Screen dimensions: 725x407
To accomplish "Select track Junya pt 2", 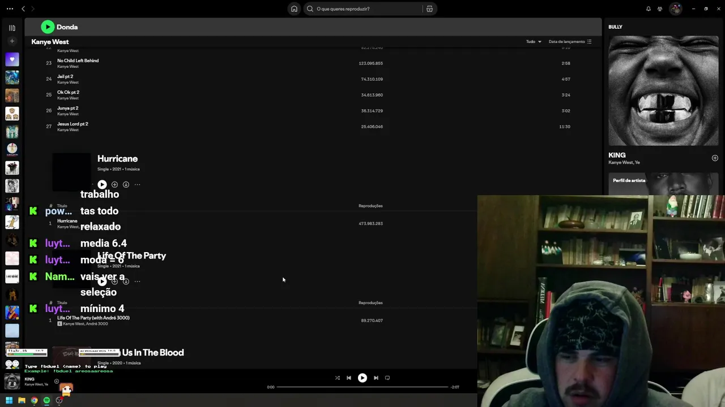I will [67, 108].
